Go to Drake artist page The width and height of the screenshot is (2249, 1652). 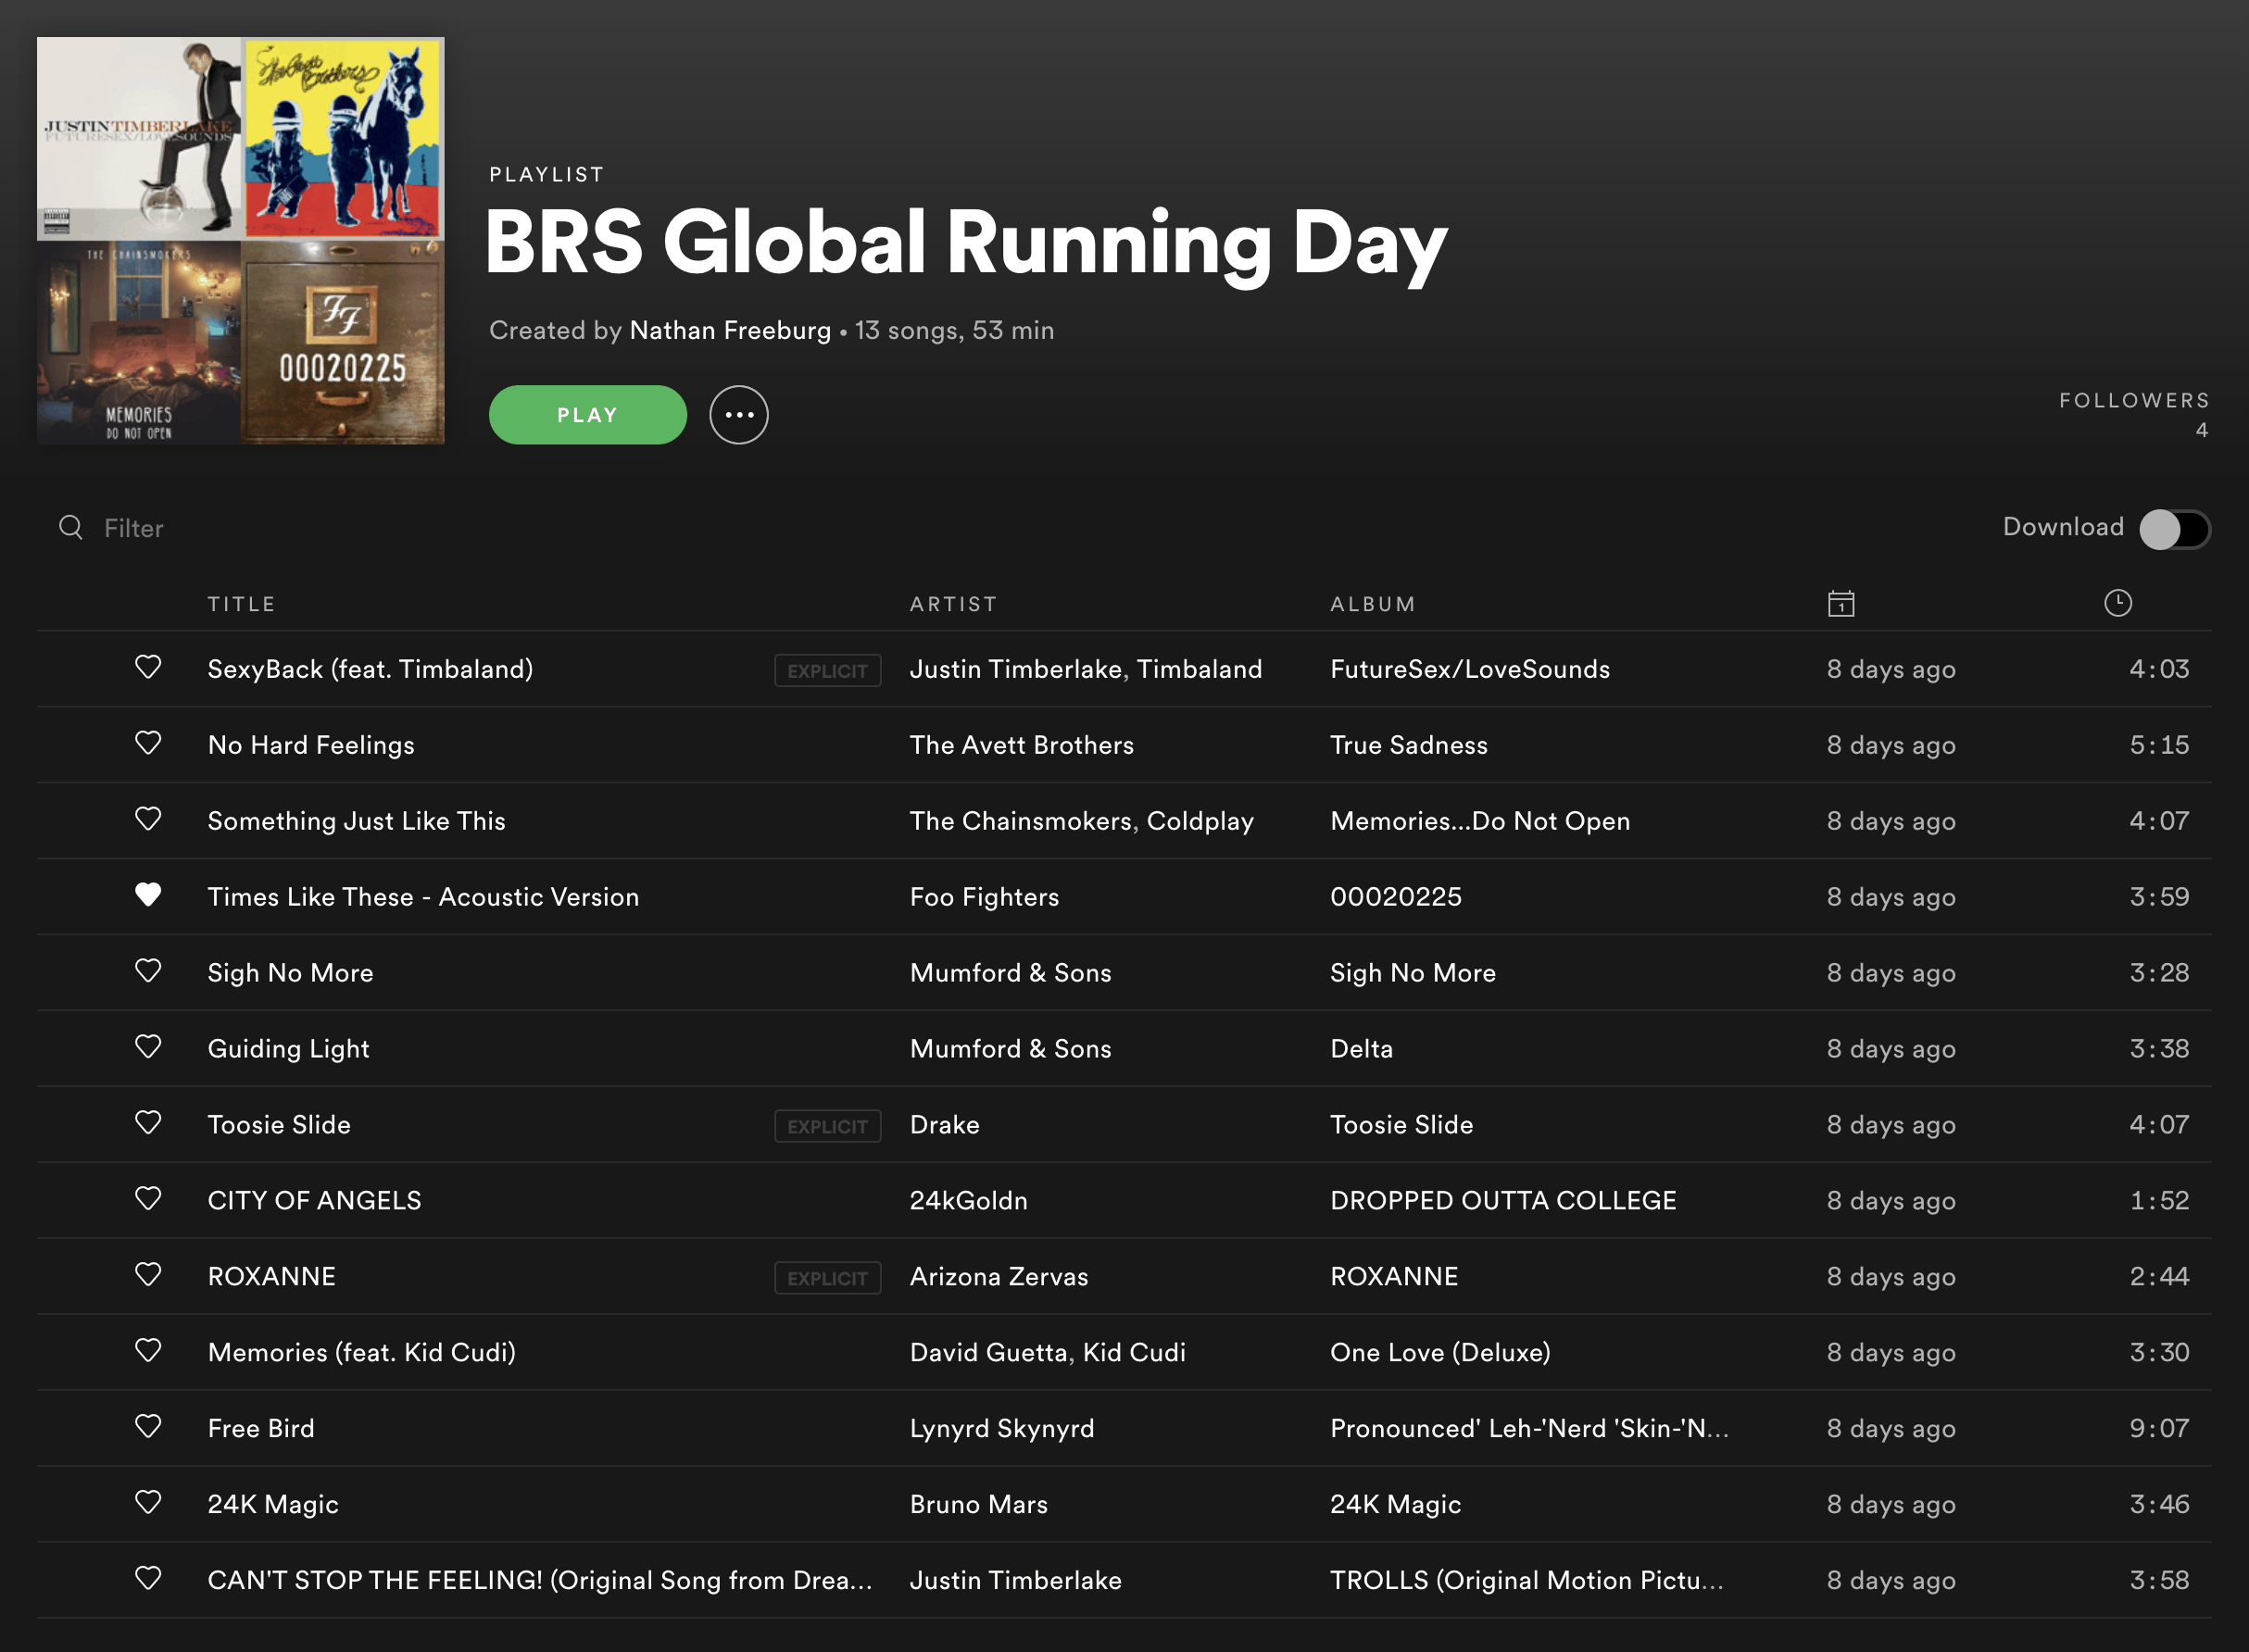point(944,1125)
